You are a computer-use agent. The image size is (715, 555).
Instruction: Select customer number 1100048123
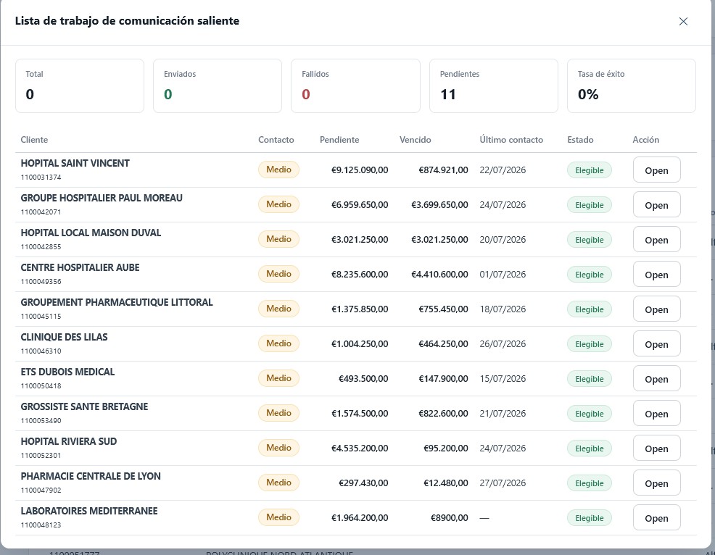pyautogui.click(x=41, y=525)
